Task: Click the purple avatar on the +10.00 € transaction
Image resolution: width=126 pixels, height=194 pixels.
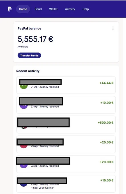Action: pyautogui.click(x=24, y=107)
